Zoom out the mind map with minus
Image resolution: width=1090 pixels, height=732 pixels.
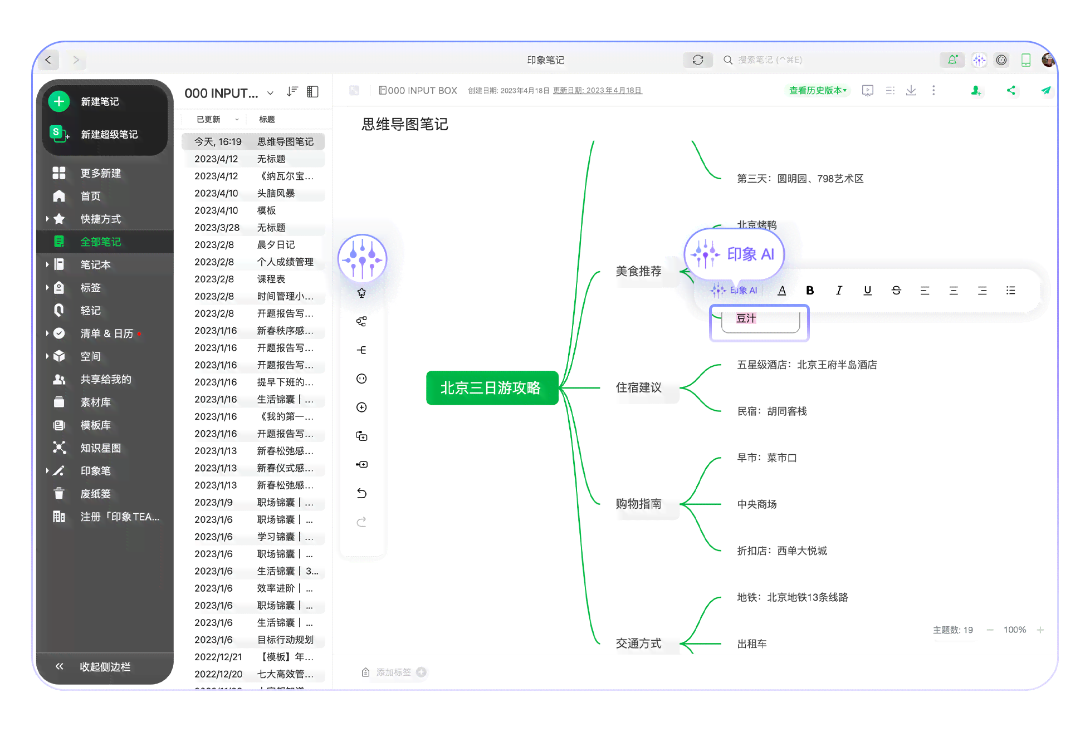(x=990, y=630)
